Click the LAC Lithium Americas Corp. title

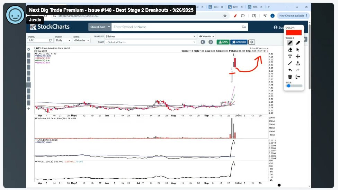52,48
